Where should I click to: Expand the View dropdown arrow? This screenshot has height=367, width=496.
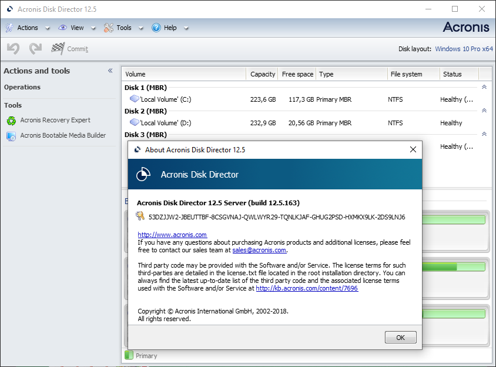point(93,28)
